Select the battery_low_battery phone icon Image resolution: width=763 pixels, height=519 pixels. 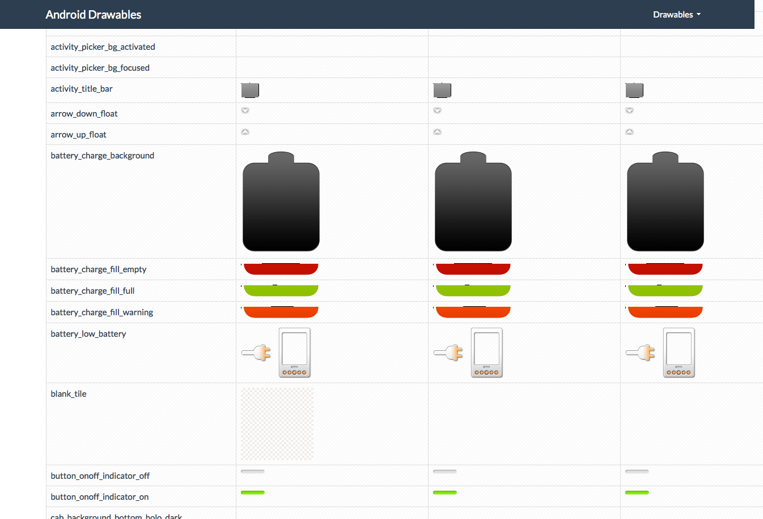point(294,352)
